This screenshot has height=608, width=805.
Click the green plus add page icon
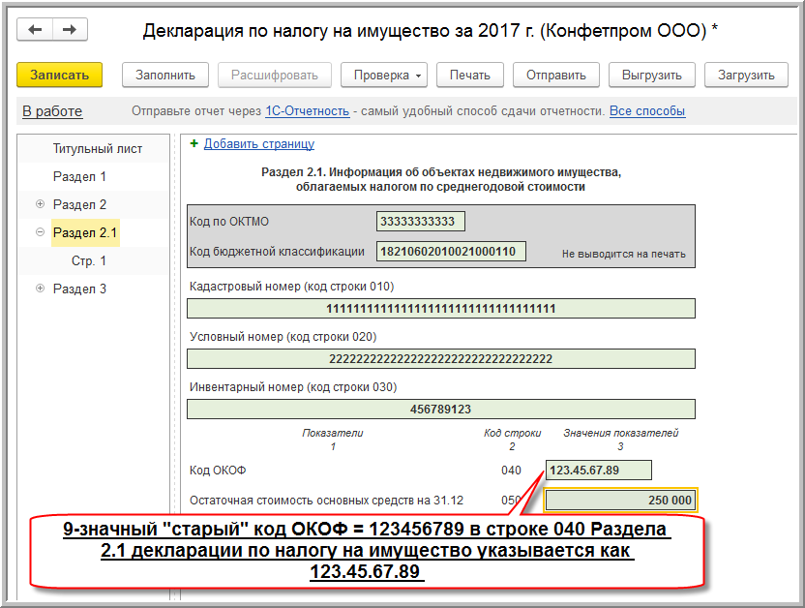coord(194,143)
